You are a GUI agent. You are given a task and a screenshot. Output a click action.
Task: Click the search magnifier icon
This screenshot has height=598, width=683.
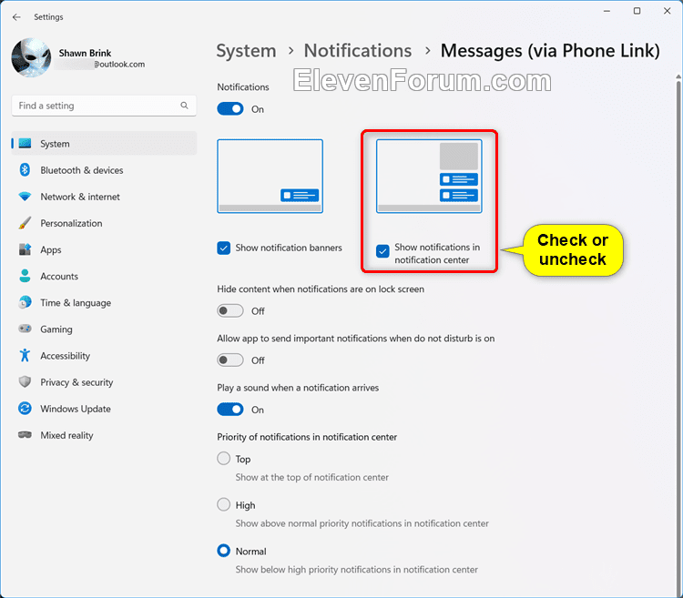coord(184,106)
